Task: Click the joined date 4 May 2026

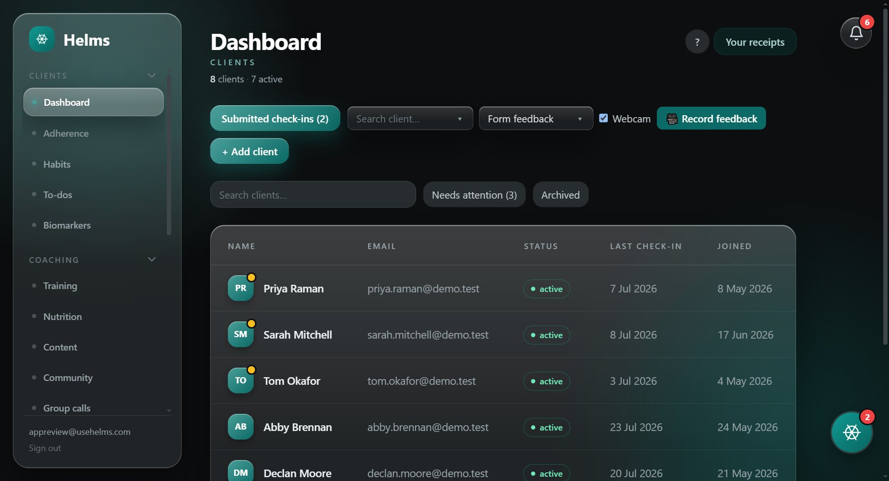Action: coord(745,381)
